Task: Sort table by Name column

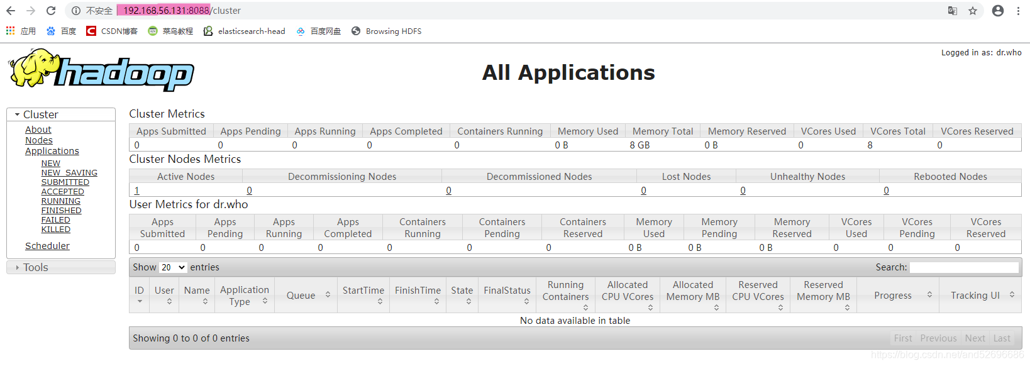Action: tap(197, 295)
